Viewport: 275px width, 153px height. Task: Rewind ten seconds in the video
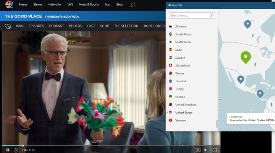tap(16, 150)
